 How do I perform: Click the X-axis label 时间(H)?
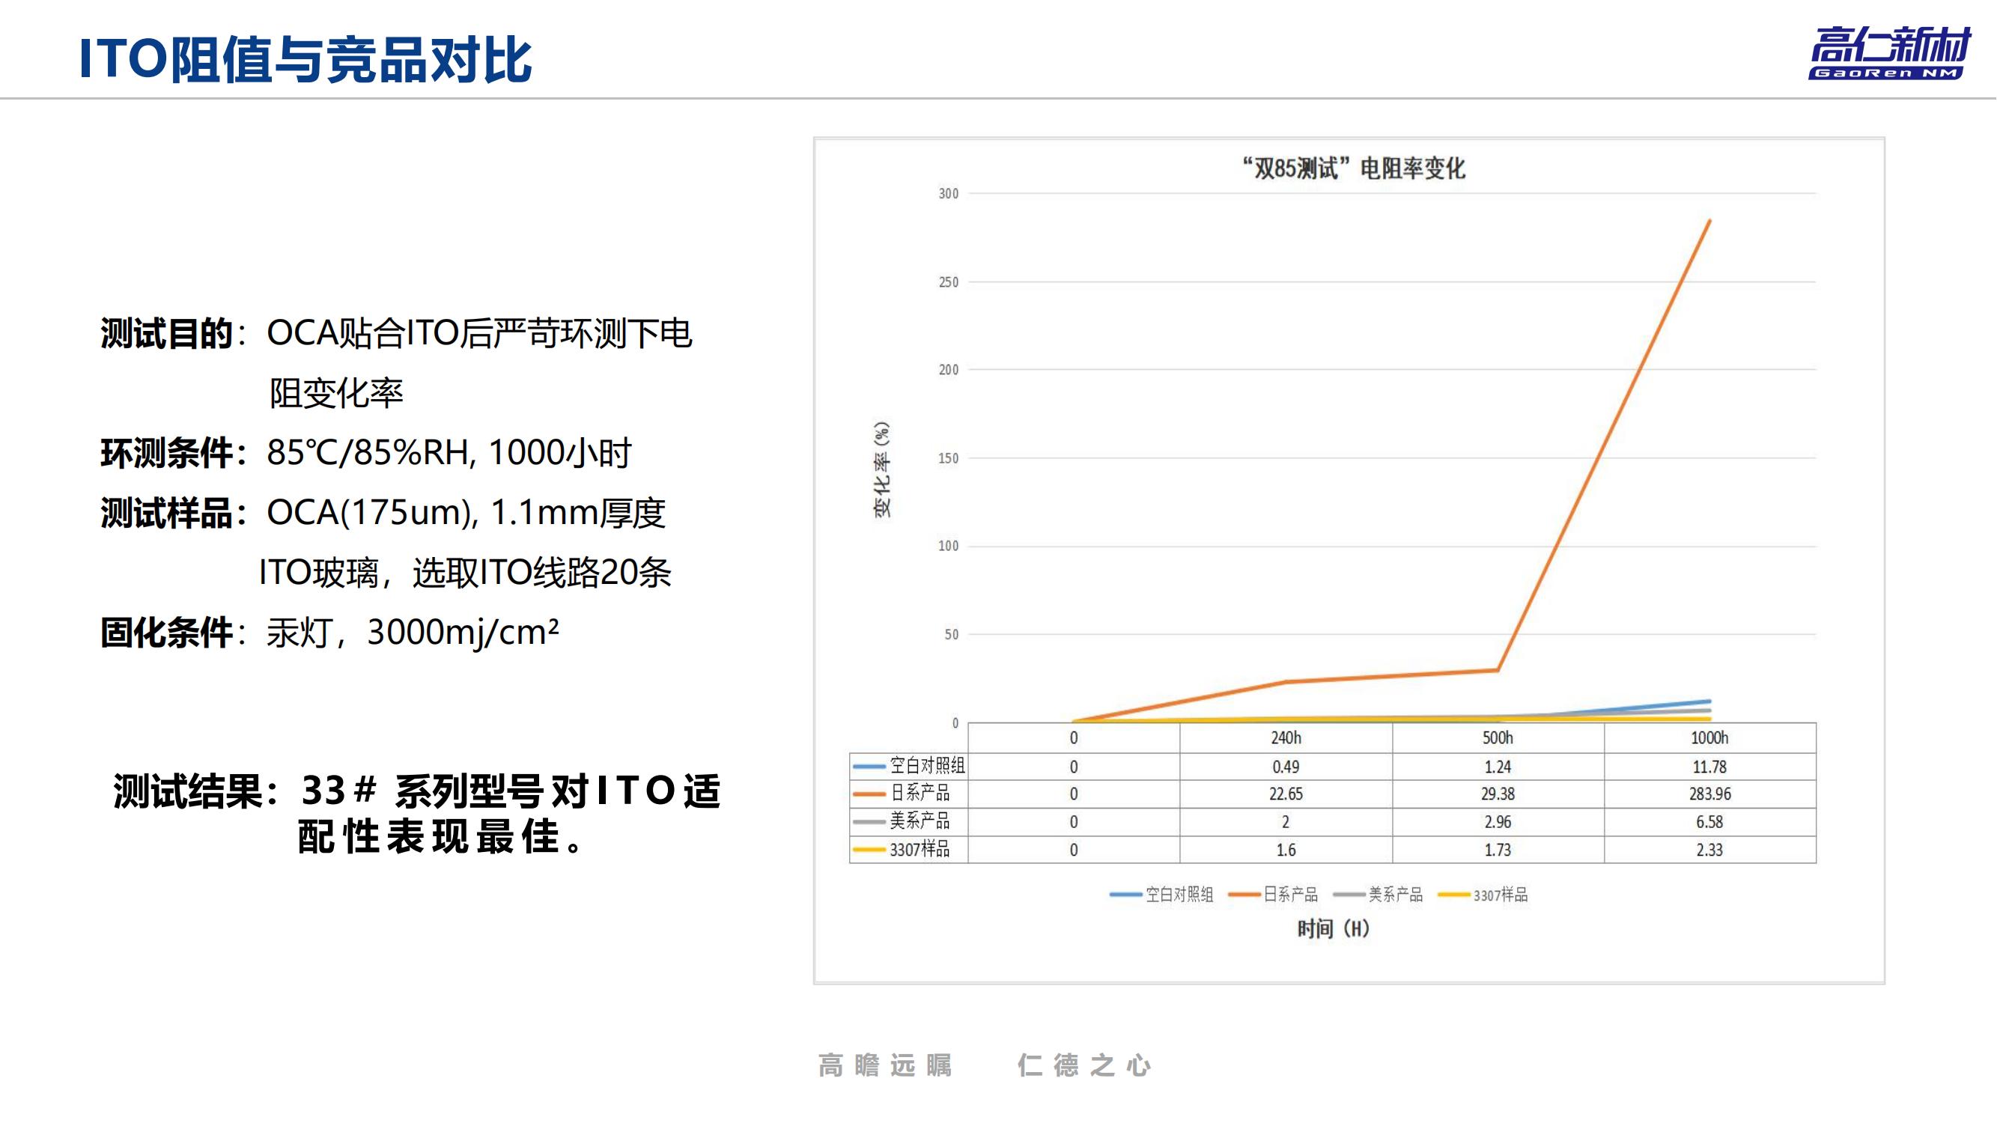(x=1334, y=928)
